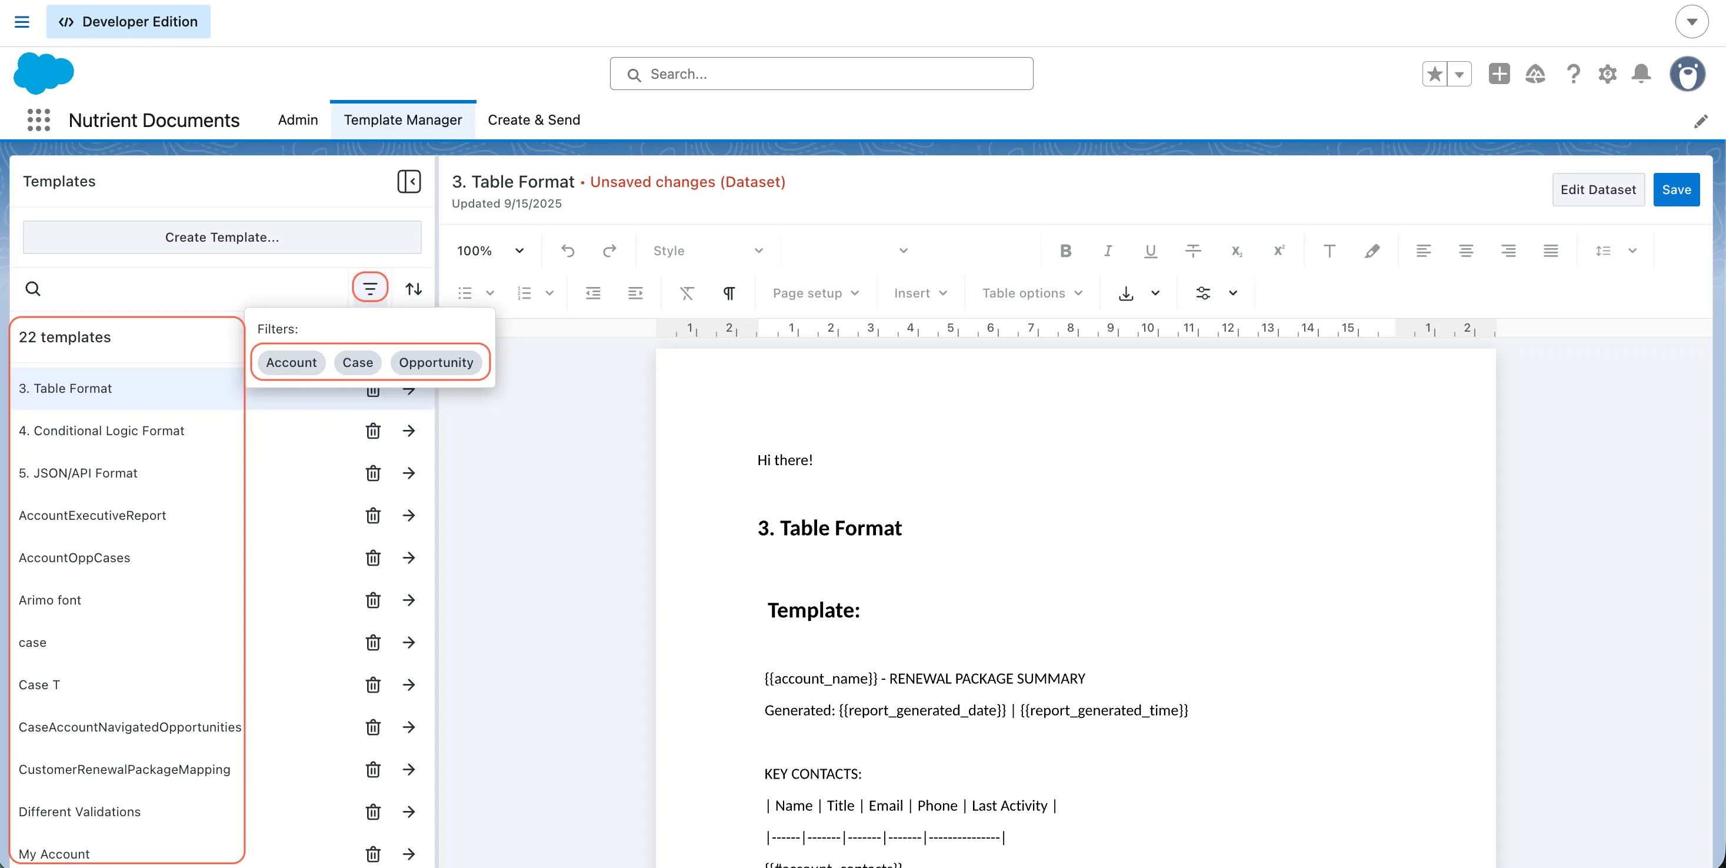Image resolution: width=1726 pixels, height=868 pixels.
Task: Apply subscript formatting
Action: click(x=1236, y=251)
